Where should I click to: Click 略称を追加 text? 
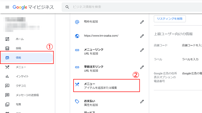[x=91, y=21]
